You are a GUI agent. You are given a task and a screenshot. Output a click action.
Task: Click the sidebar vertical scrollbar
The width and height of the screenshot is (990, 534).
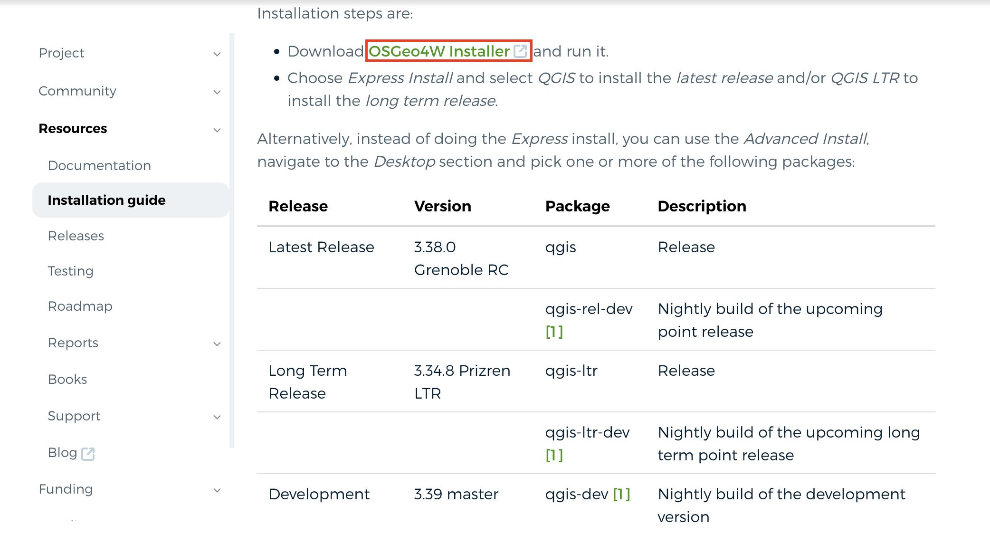[232, 240]
